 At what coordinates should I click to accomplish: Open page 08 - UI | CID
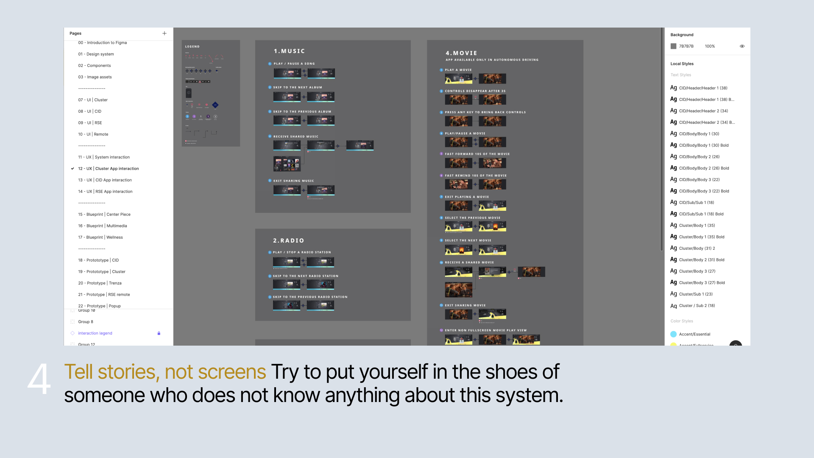pos(89,112)
